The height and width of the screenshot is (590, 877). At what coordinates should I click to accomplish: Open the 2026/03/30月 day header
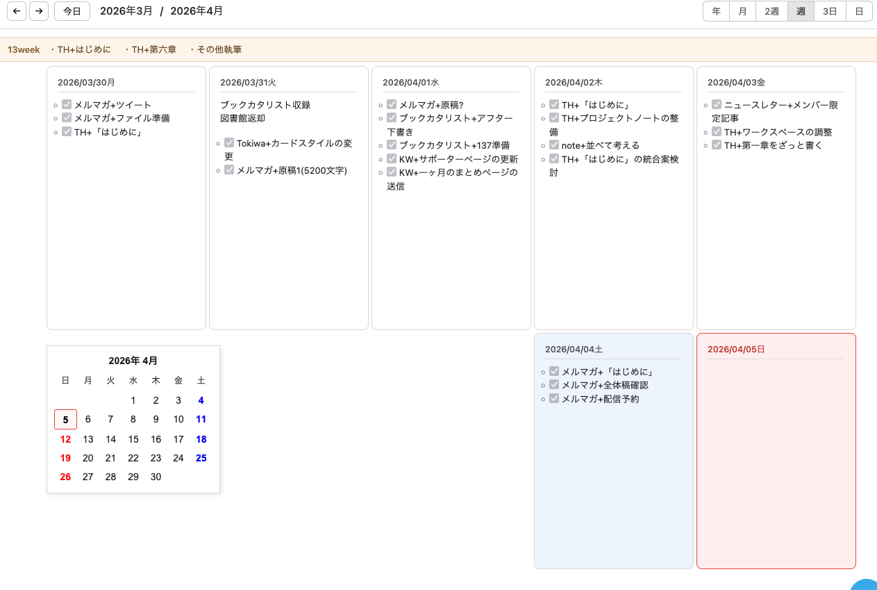coord(87,82)
